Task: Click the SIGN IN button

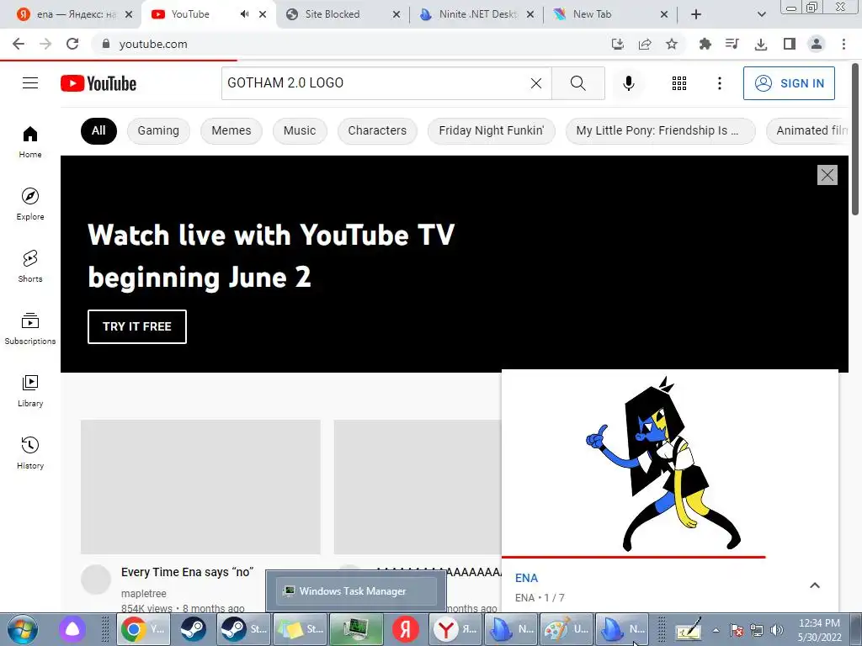Action: click(x=789, y=83)
